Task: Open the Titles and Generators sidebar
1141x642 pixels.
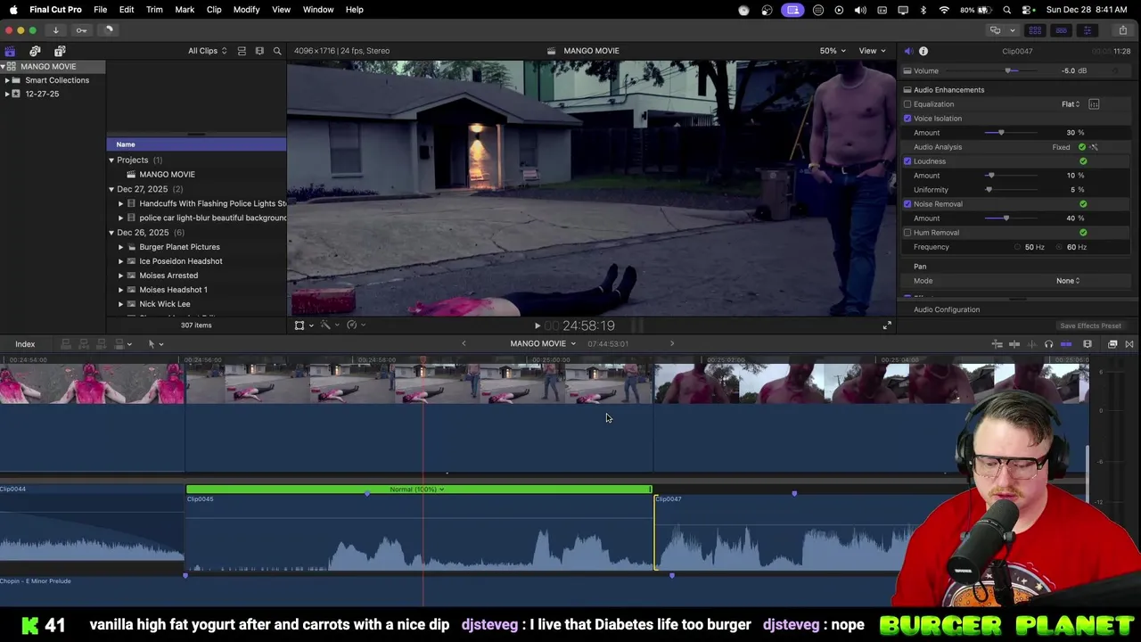Action: pos(60,51)
